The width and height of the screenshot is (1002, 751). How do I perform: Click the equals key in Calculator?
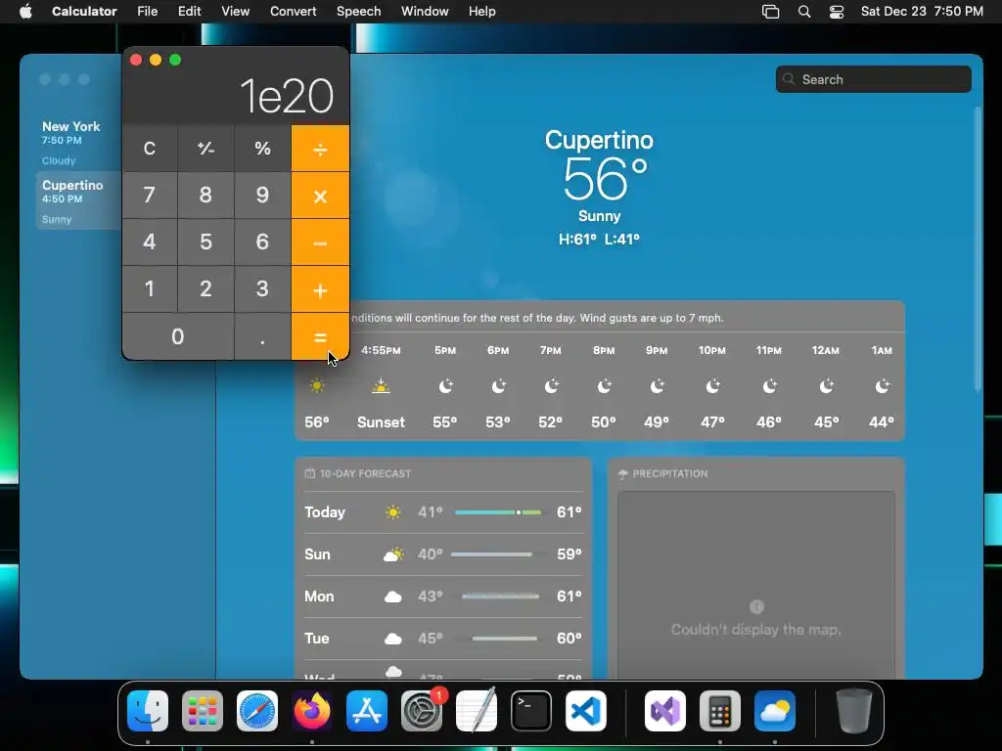point(320,336)
